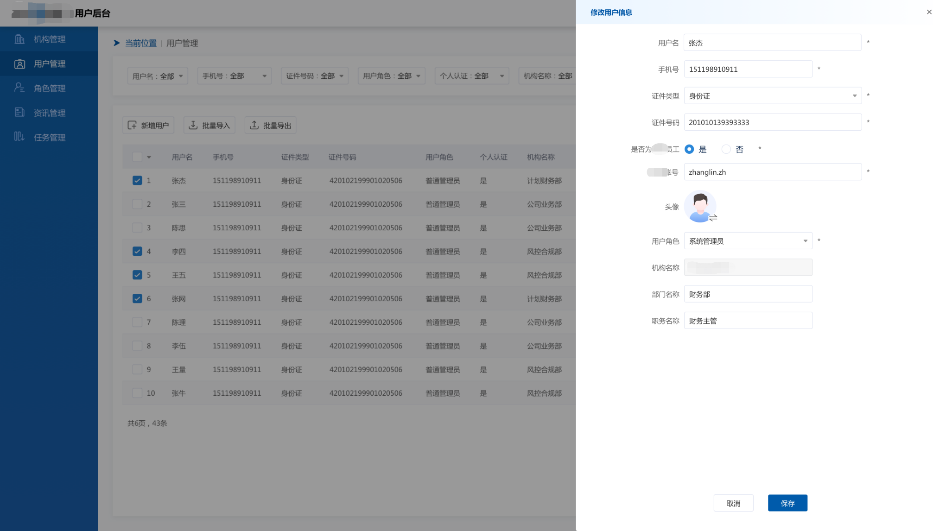Click the 保存 button
933x531 pixels.
pos(787,503)
